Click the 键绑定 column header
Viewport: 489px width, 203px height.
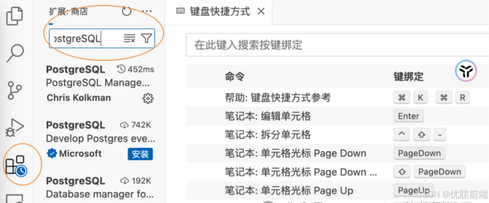click(x=409, y=77)
